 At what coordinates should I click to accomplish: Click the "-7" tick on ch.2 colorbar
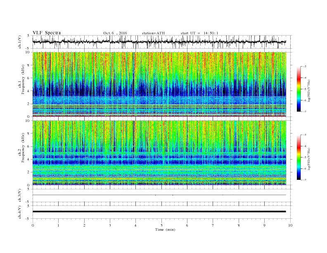tap(304, 180)
